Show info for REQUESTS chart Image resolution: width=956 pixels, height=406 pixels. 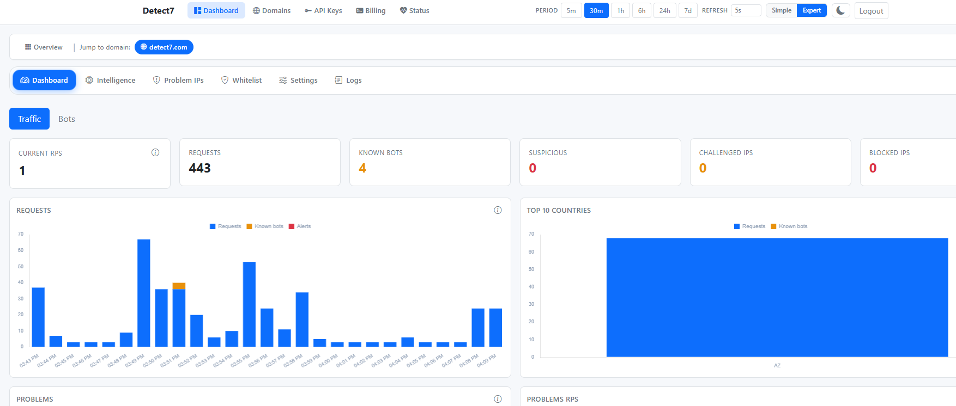tap(498, 210)
